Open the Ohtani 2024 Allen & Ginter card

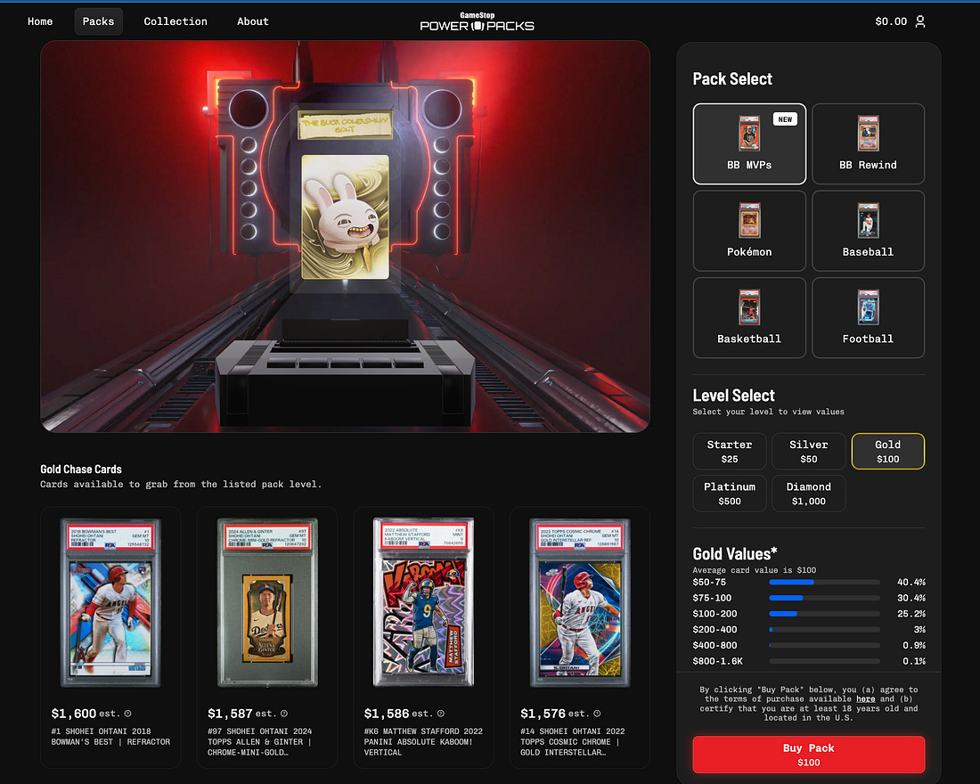pos(267,602)
